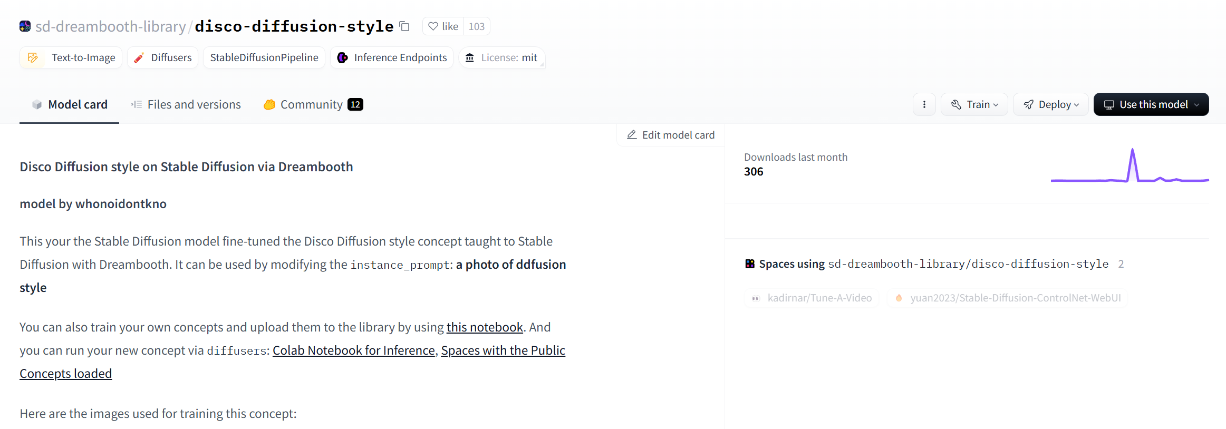Screen dimensions: 1226x429
Task: Open the 'this notebook' training link
Action: tap(485, 327)
